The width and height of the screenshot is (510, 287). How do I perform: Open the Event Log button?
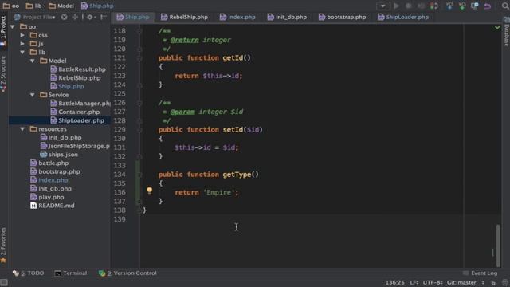point(481,273)
